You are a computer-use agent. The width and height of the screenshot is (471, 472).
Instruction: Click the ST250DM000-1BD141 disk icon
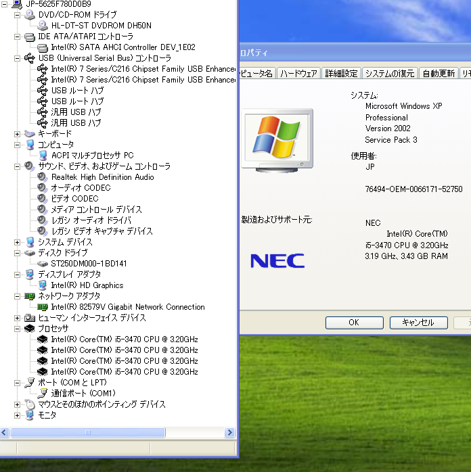click(x=43, y=264)
